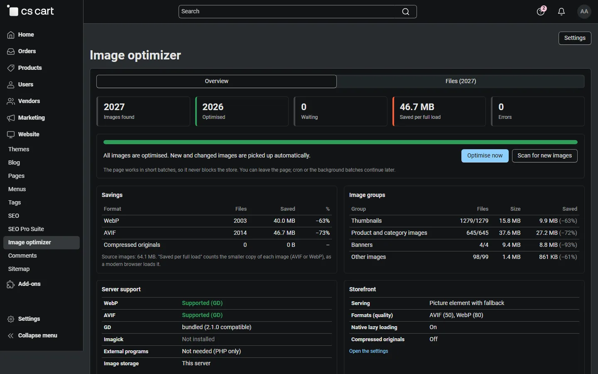Click the CS-Cart logo
The image size is (598, 374).
point(30,11)
